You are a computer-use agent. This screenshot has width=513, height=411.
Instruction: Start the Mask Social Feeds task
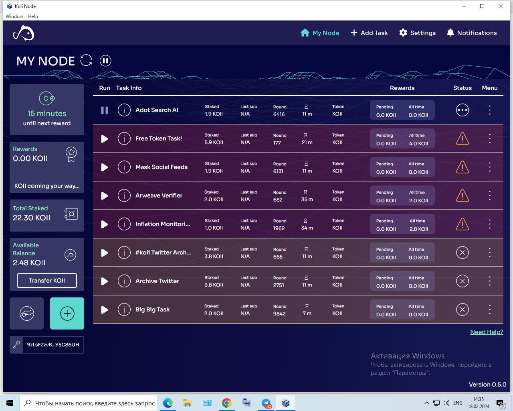pos(105,167)
